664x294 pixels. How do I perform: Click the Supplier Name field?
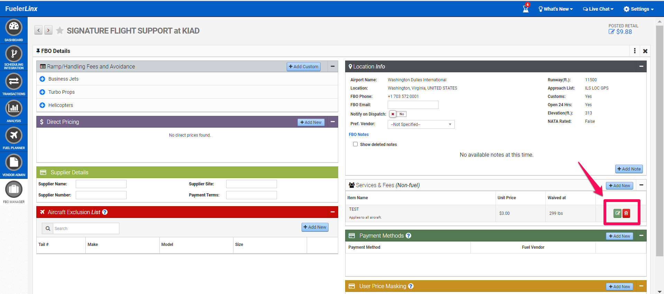pos(101,184)
